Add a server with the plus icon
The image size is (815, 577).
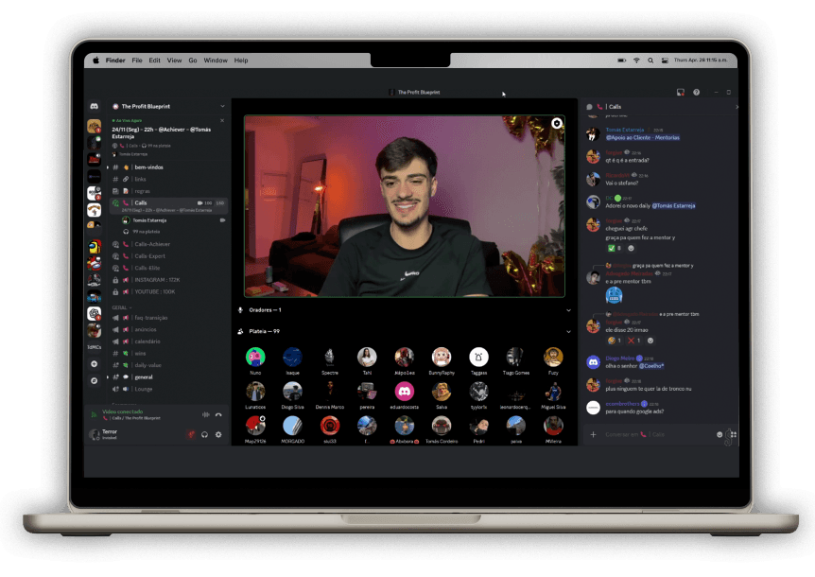point(95,363)
